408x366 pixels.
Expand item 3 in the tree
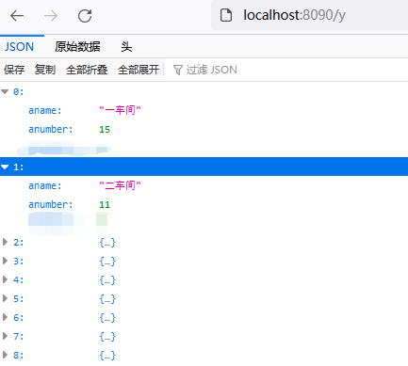[x=5, y=261]
